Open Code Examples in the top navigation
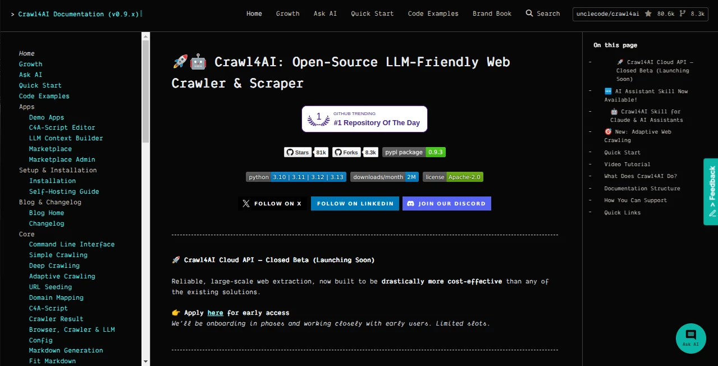Screen dimensions: 718x366 pos(433,13)
